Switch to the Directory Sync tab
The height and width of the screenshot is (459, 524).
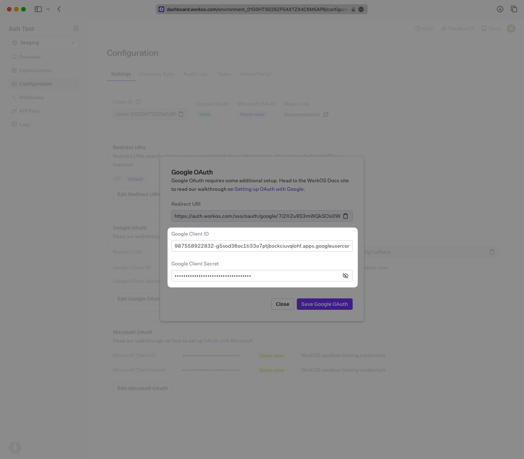[x=157, y=74]
